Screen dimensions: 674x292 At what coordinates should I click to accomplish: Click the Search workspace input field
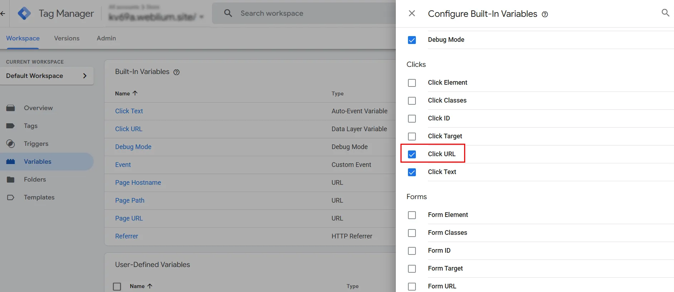(x=308, y=14)
